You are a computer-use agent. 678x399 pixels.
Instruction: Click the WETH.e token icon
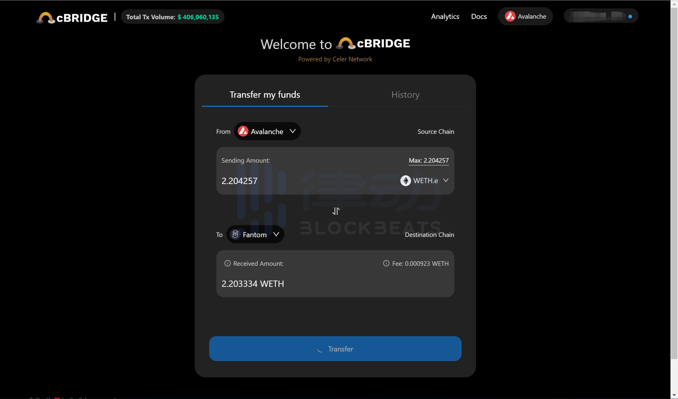click(405, 180)
